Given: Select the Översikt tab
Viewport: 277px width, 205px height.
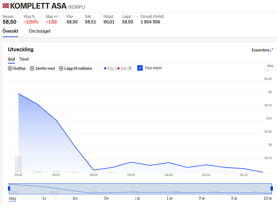Looking at the screenshot, I should (x=10, y=31).
